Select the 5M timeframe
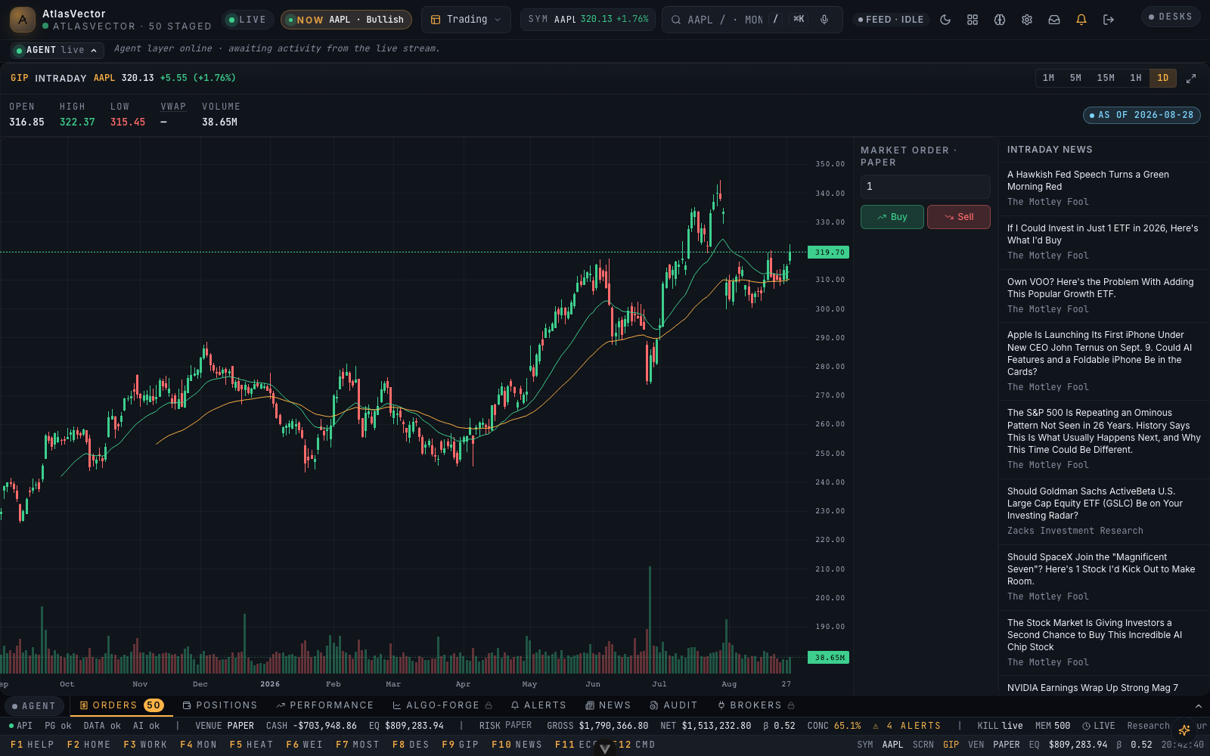The image size is (1210, 756). [x=1075, y=78]
